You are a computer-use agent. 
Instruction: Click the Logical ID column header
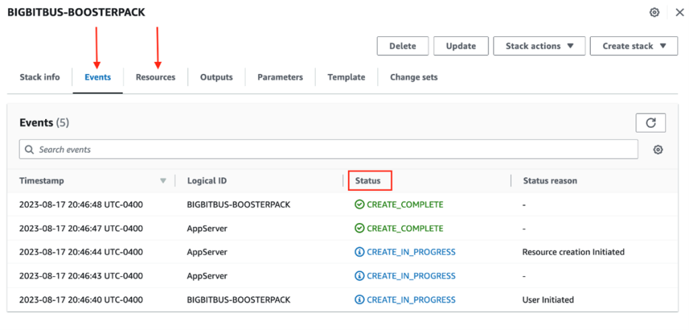pos(207,181)
